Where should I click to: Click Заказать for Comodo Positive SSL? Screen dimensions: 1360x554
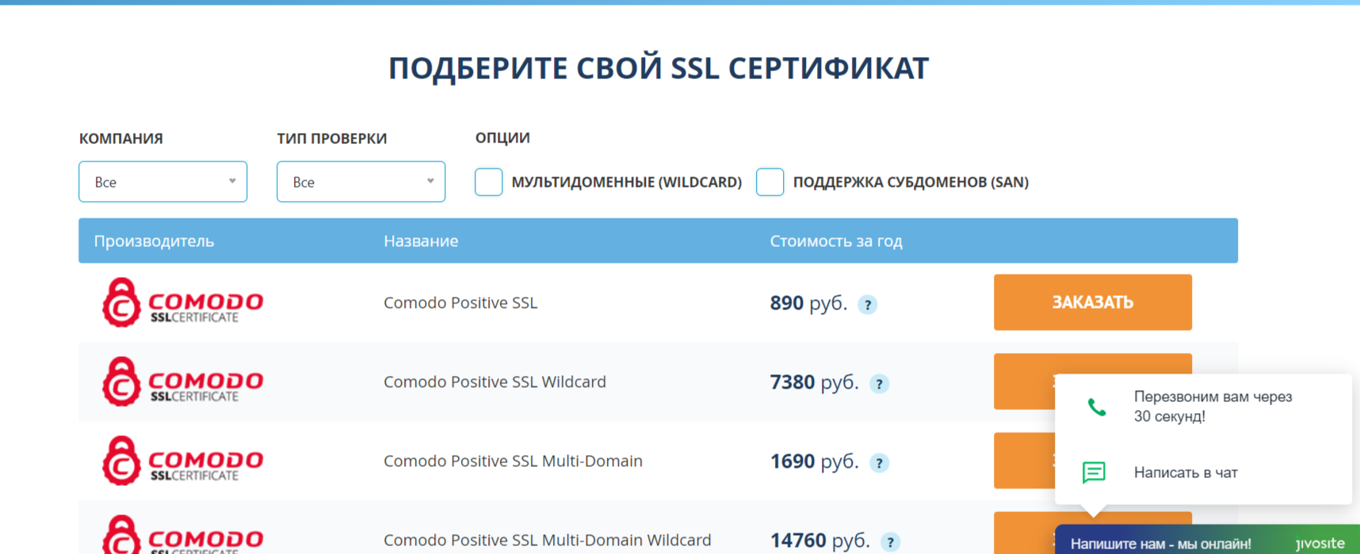[1092, 302]
